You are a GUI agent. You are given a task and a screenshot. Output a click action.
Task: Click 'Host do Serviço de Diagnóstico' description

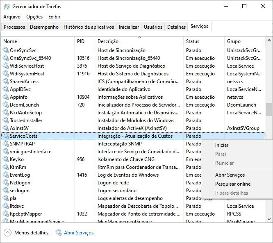[x=131, y=66]
